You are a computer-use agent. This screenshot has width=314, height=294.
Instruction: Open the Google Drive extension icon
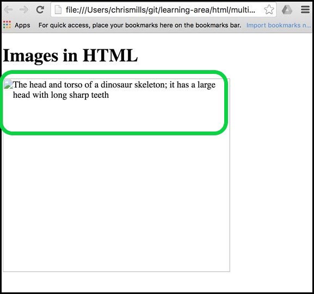tap(287, 10)
